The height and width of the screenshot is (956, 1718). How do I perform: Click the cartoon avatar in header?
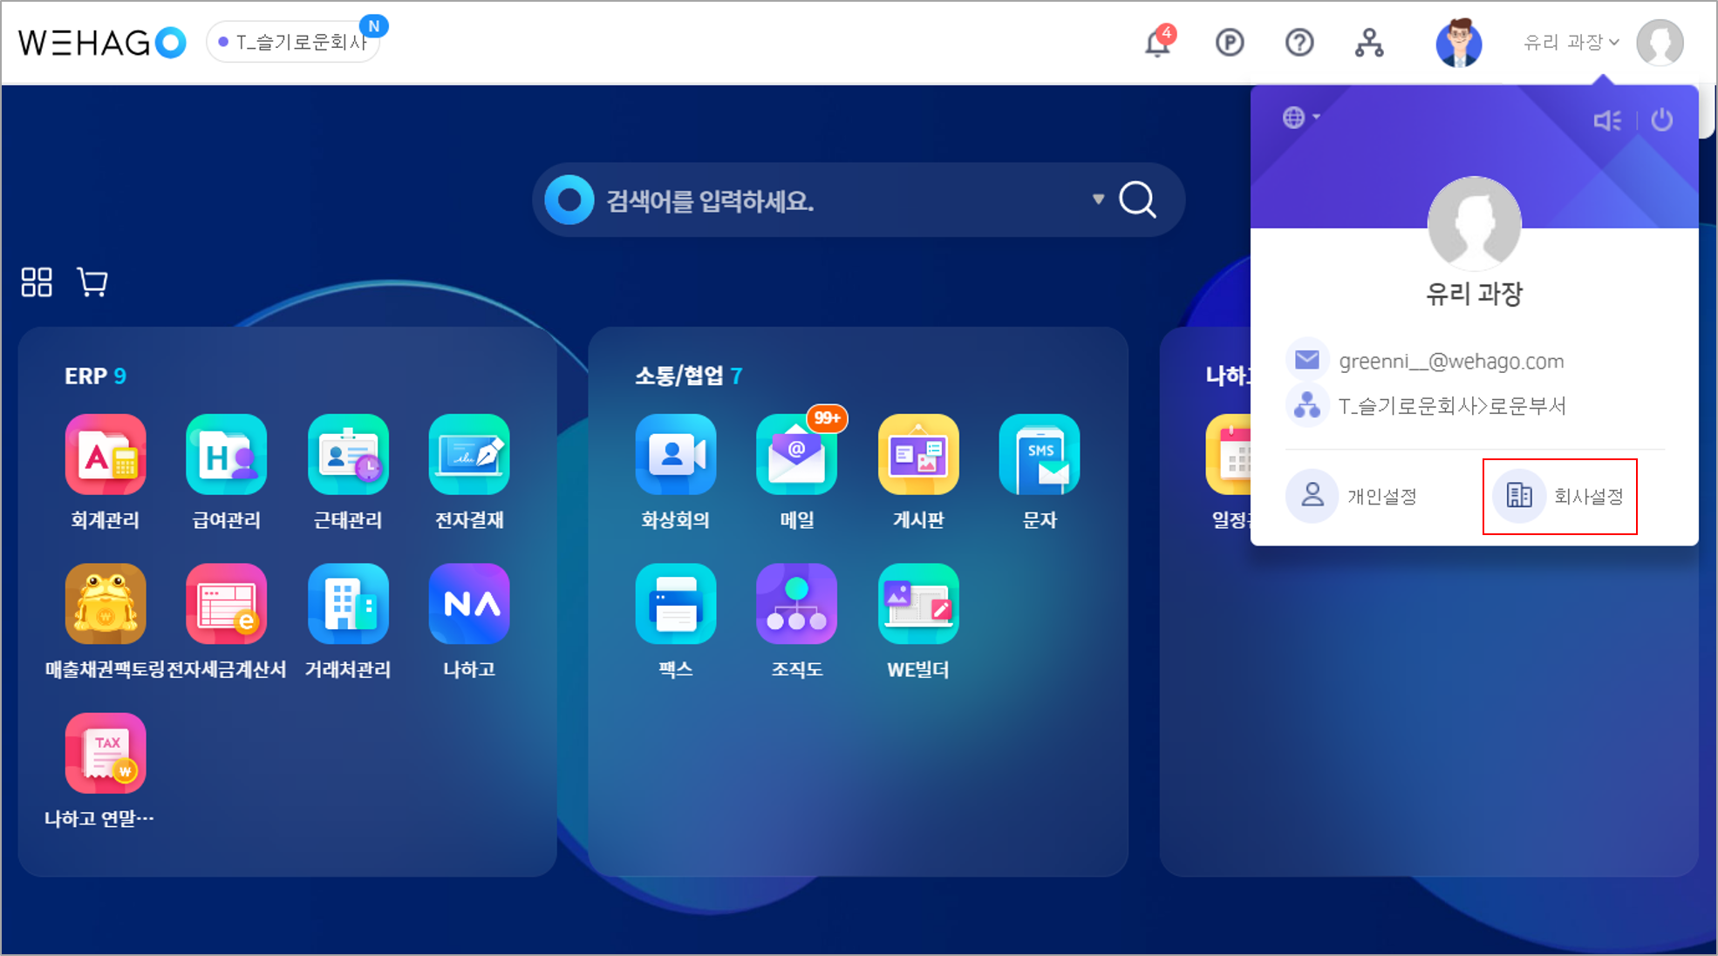[x=1459, y=42]
